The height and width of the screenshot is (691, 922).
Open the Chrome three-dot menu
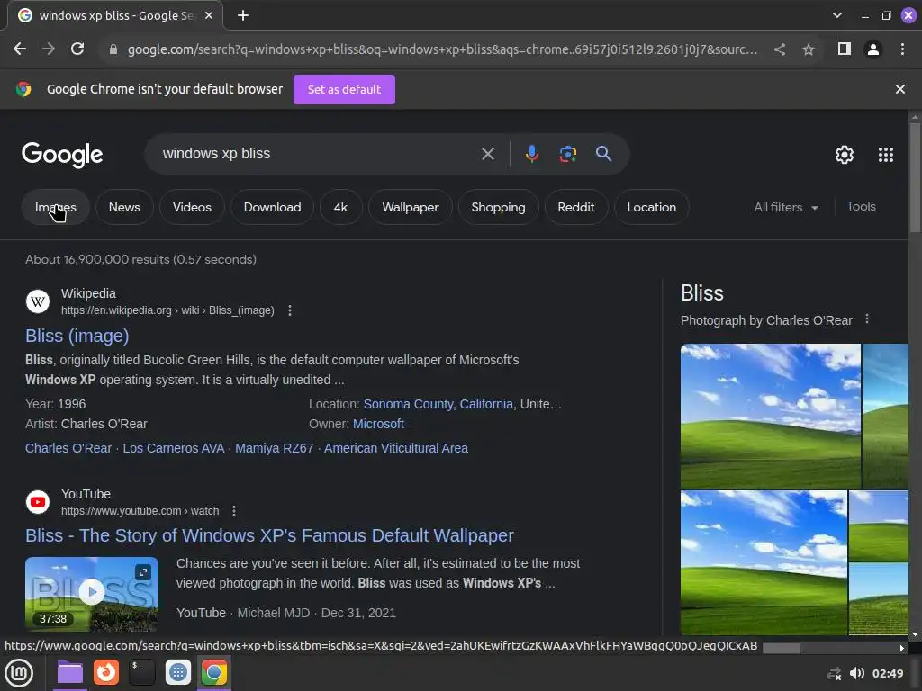pyautogui.click(x=902, y=49)
